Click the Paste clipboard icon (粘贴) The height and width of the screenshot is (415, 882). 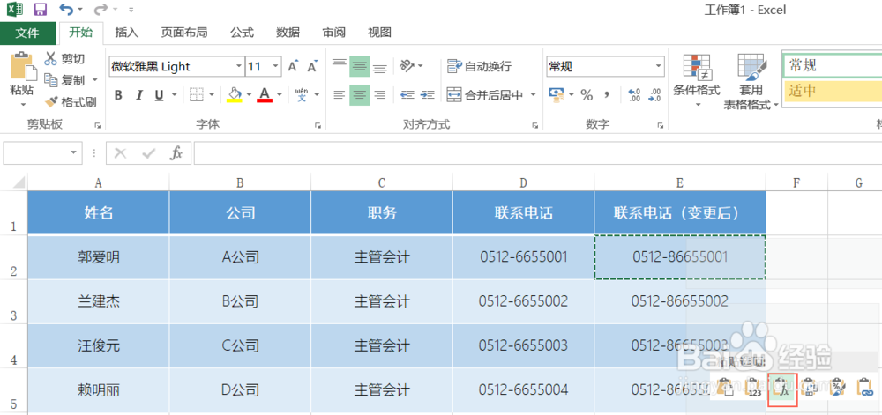pos(23,66)
